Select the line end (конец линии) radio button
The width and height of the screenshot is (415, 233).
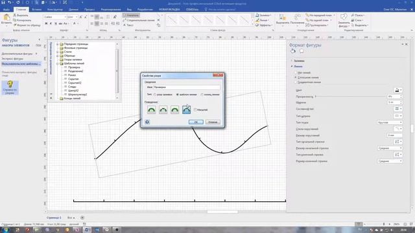click(x=202, y=94)
